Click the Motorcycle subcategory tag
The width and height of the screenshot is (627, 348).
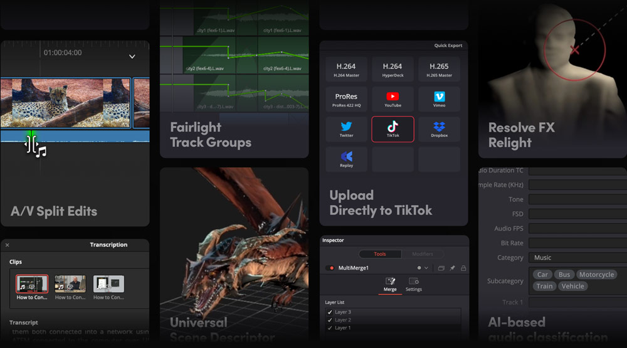596,275
